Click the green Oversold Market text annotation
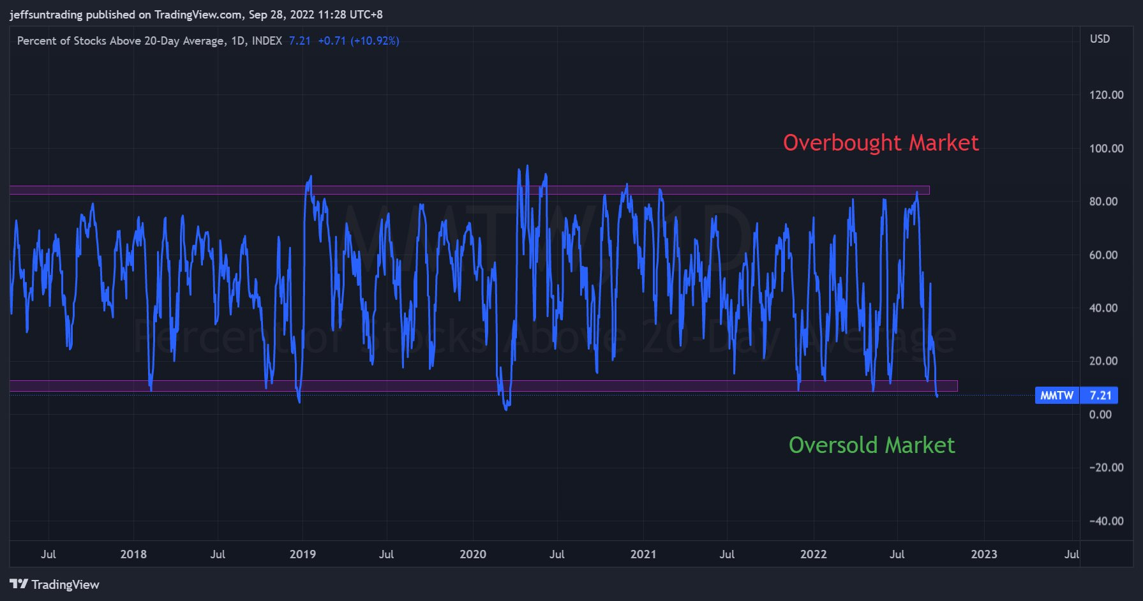Image resolution: width=1143 pixels, height=601 pixels. pos(871,445)
